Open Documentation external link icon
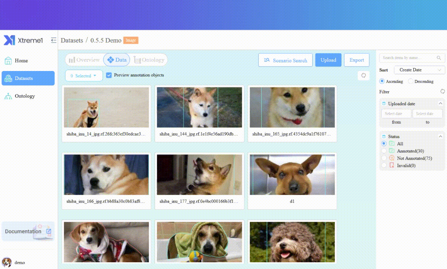The image size is (447, 269). [48, 231]
